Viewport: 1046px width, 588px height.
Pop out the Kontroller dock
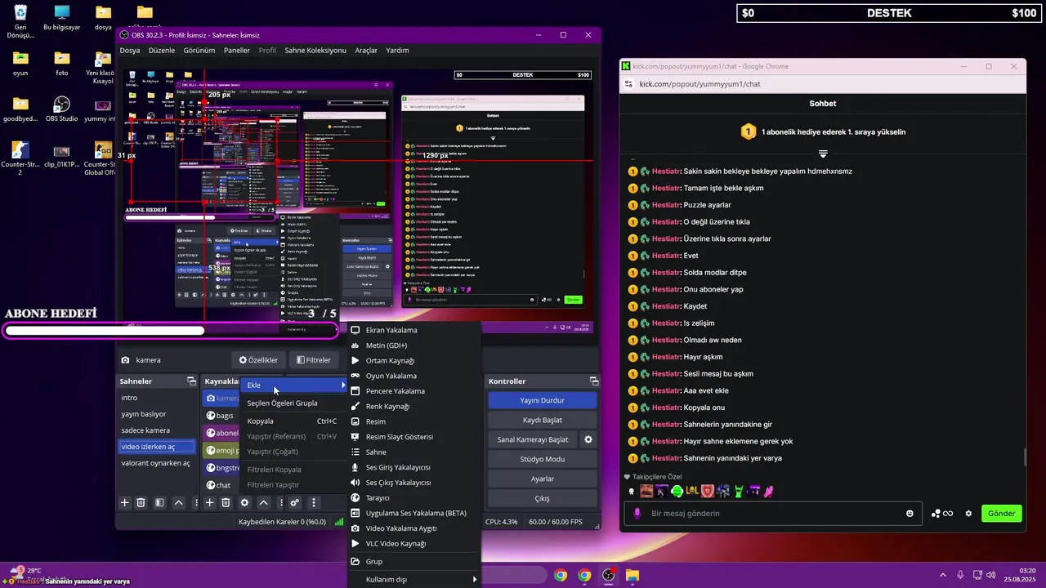pyautogui.click(x=594, y=381)
